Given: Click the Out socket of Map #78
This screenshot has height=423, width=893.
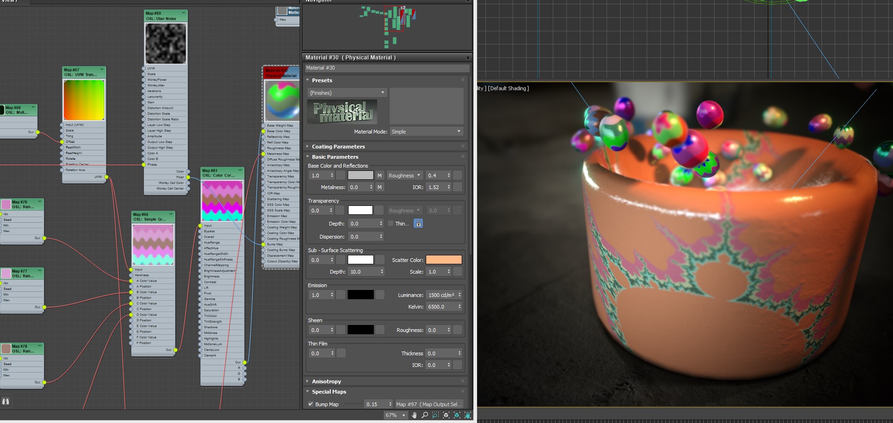Looking at the screenshot, I should [44, 382].
